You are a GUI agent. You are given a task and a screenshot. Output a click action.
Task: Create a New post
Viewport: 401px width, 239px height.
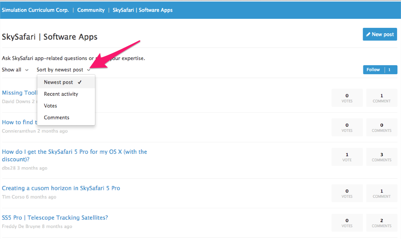(x=380, y=34)
